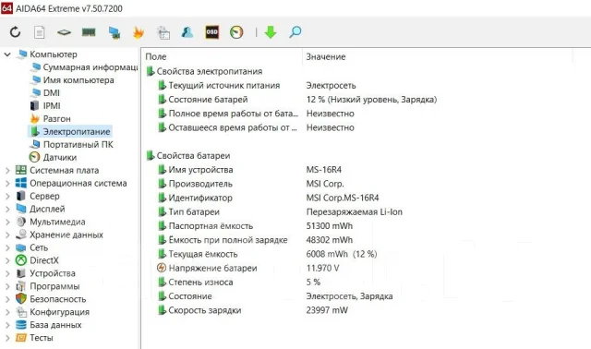
Task: Start the flame stability test icon
Action: 139,32
